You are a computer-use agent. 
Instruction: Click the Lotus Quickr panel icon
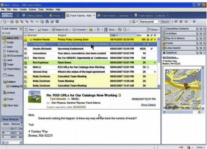pyautogui.click(x=164, y=48)
